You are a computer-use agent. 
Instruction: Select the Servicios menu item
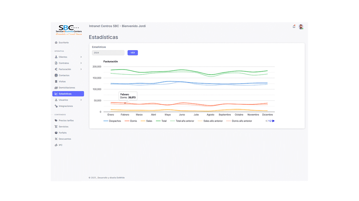[64, 127]
